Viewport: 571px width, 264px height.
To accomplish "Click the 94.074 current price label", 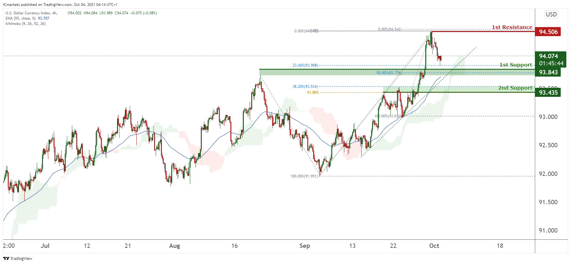I will (x=548, y=56).
